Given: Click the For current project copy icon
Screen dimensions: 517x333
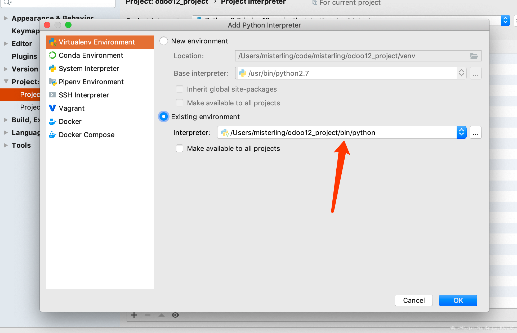Looking at the screenshot, I should click(315, 2).
